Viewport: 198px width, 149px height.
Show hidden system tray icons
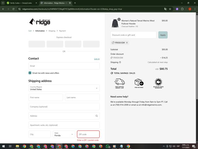click(x=164, y=146)
